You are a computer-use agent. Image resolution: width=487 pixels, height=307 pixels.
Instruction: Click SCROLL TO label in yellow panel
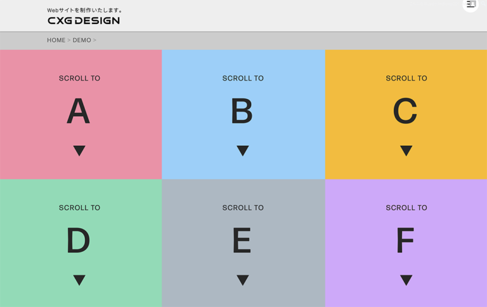406,79
